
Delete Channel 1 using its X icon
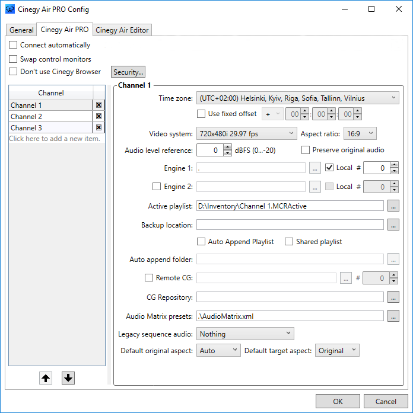[99, 105]
